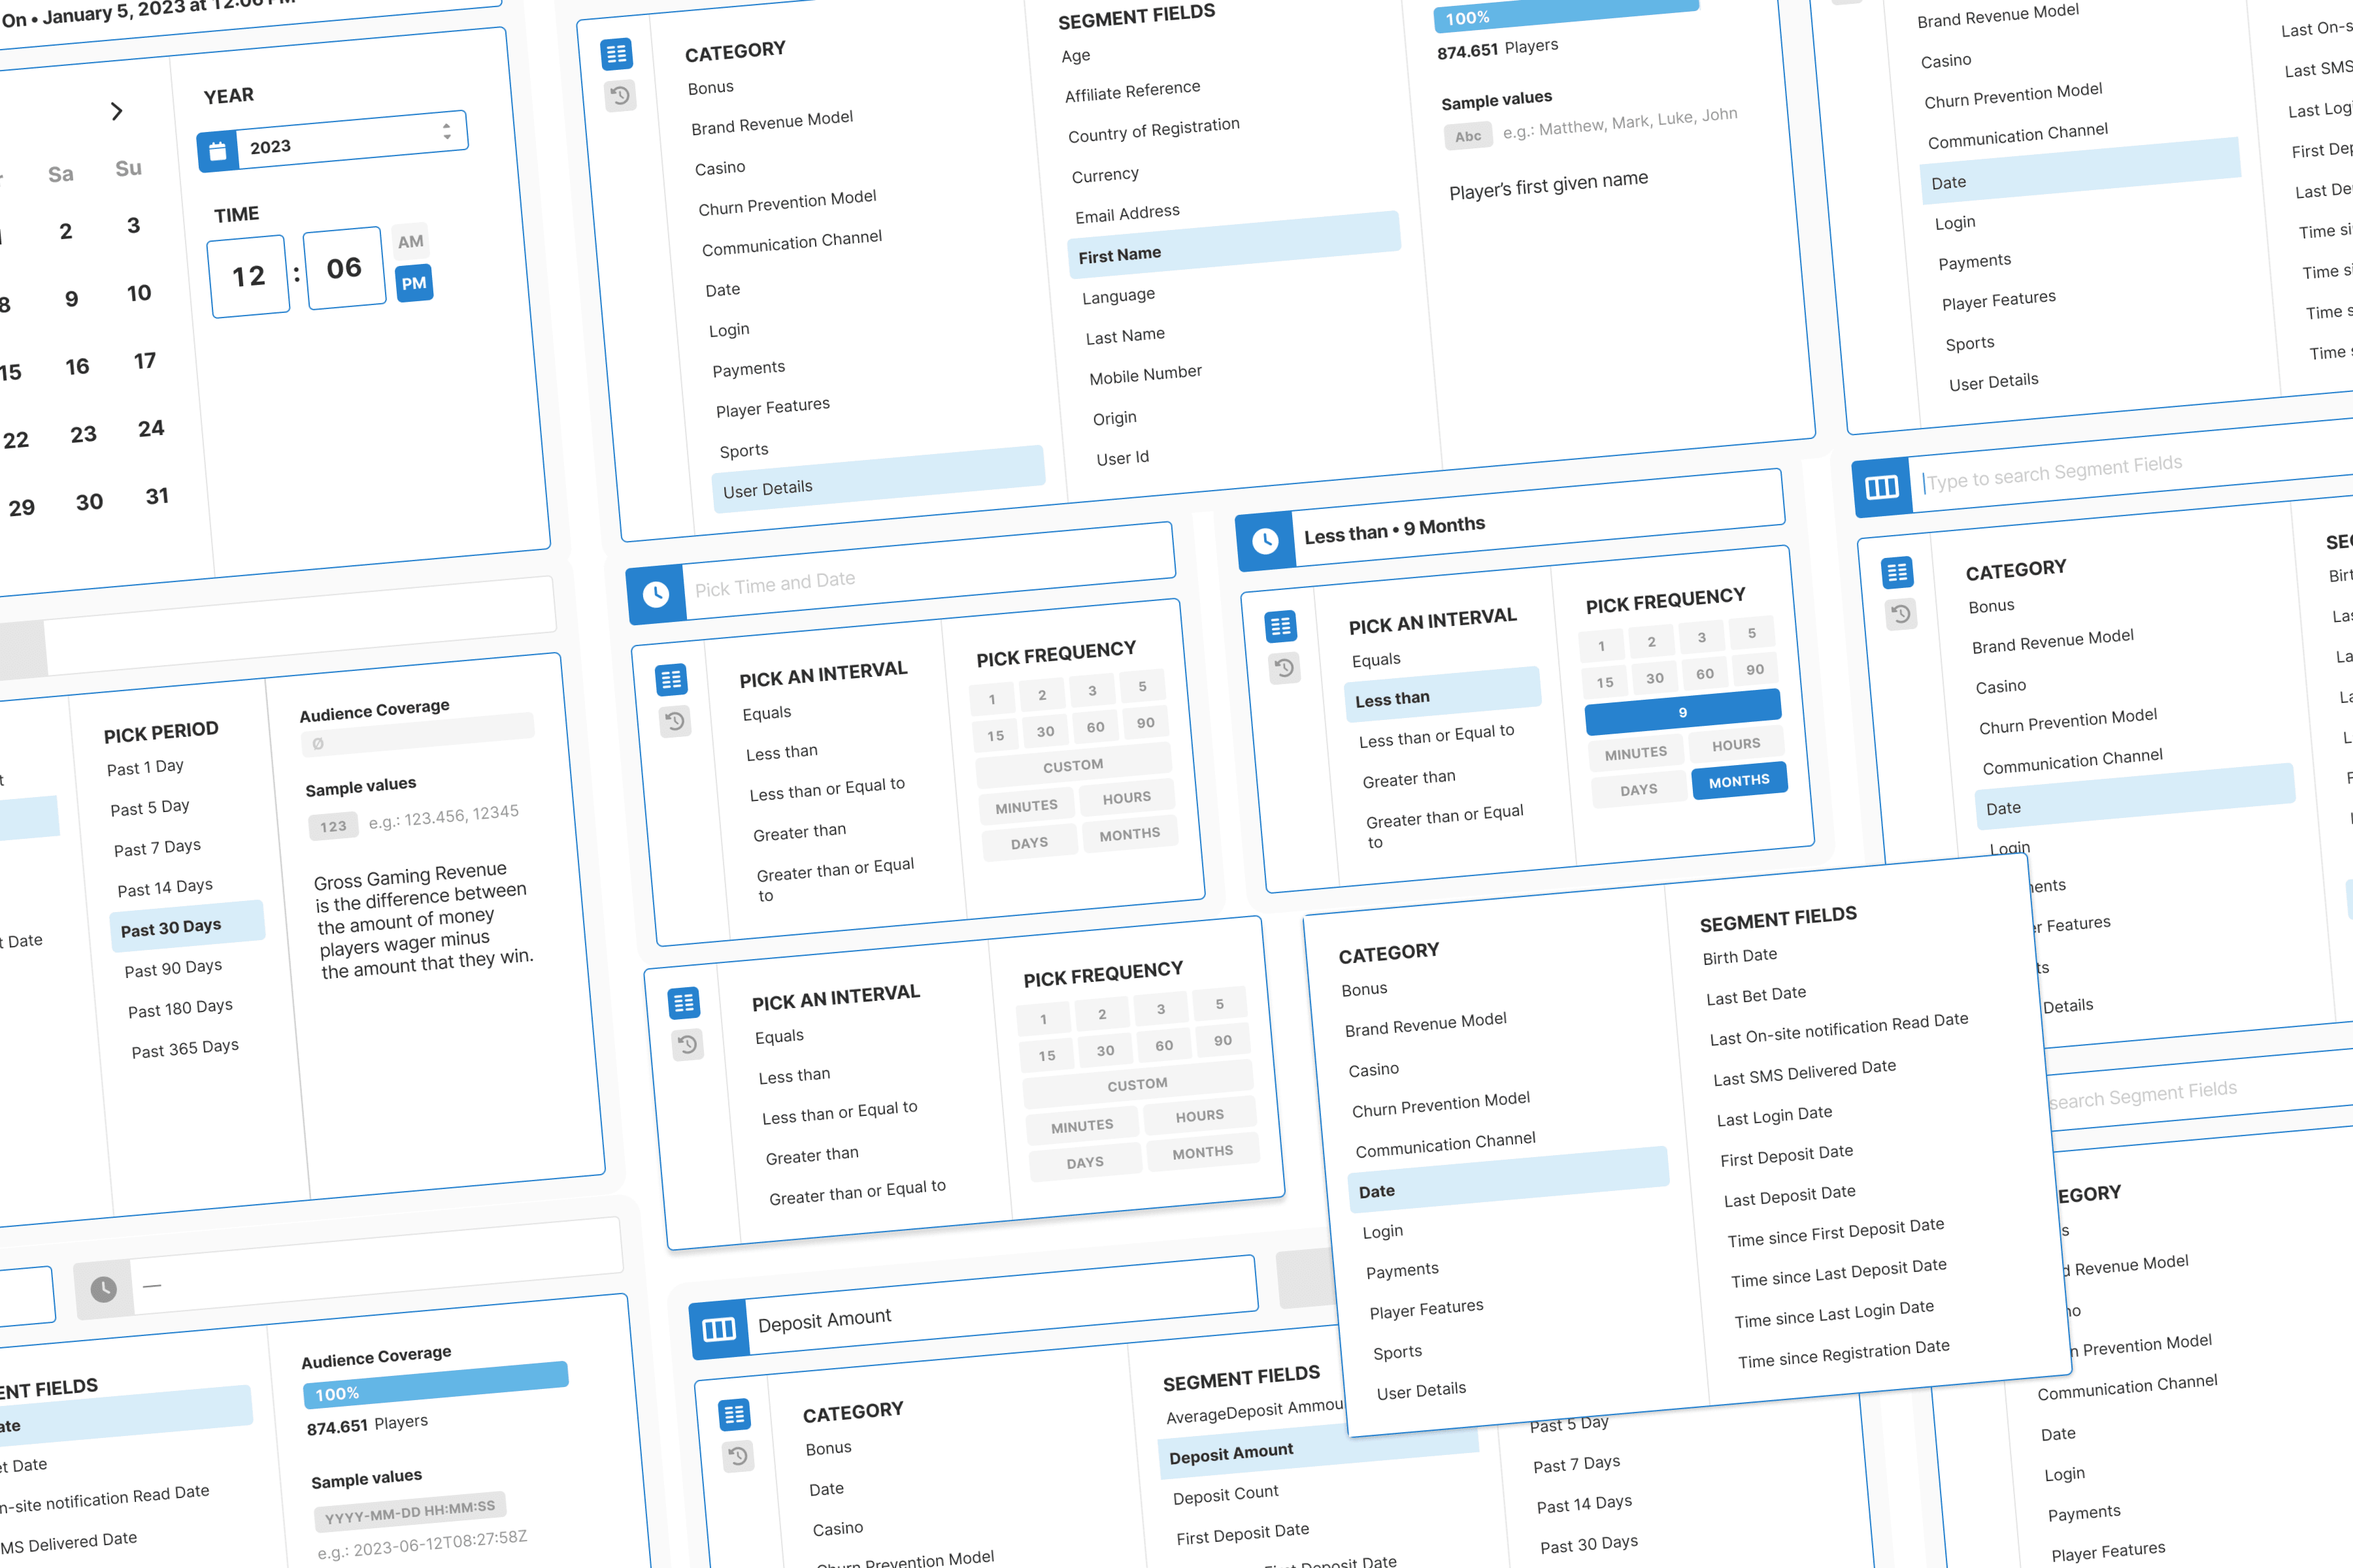Screen dimensions: 2353x1568
Task: Click the columns icon next to segment fields search box
Action: click(1884, 487)
